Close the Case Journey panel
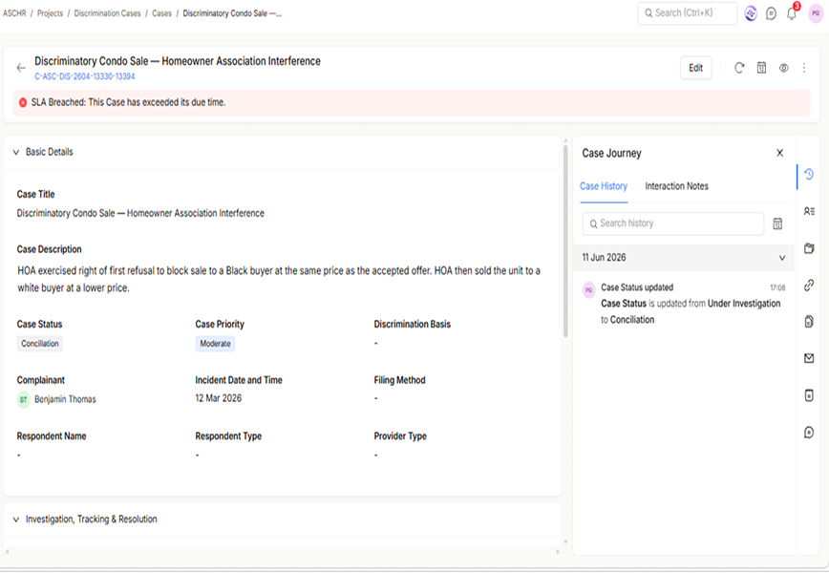This screenshot has height=573, width=829. [780, 153]
